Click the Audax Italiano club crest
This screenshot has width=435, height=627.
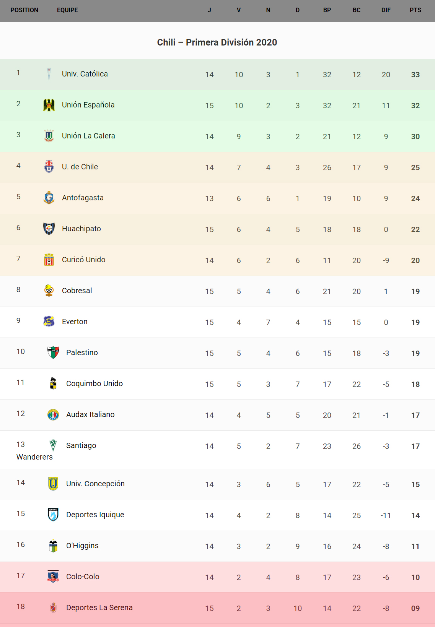[x=53, y=414]
